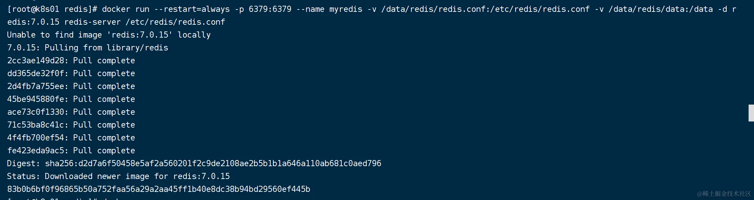Click layer ID ace73c0f1330
This screenshot has width=754, height=200.
[x=36, y=112]
